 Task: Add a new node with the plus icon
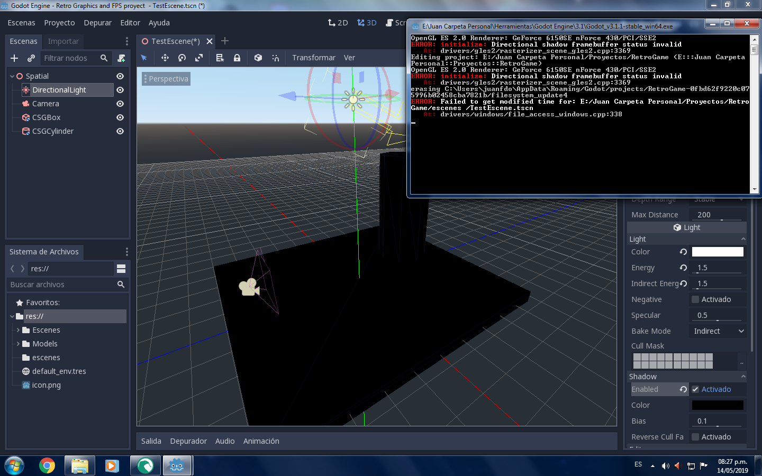point(14,58)
